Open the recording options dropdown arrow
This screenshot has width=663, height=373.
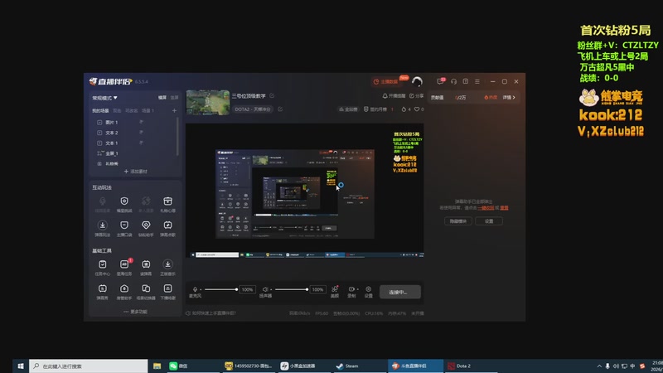tap(358, 289)
